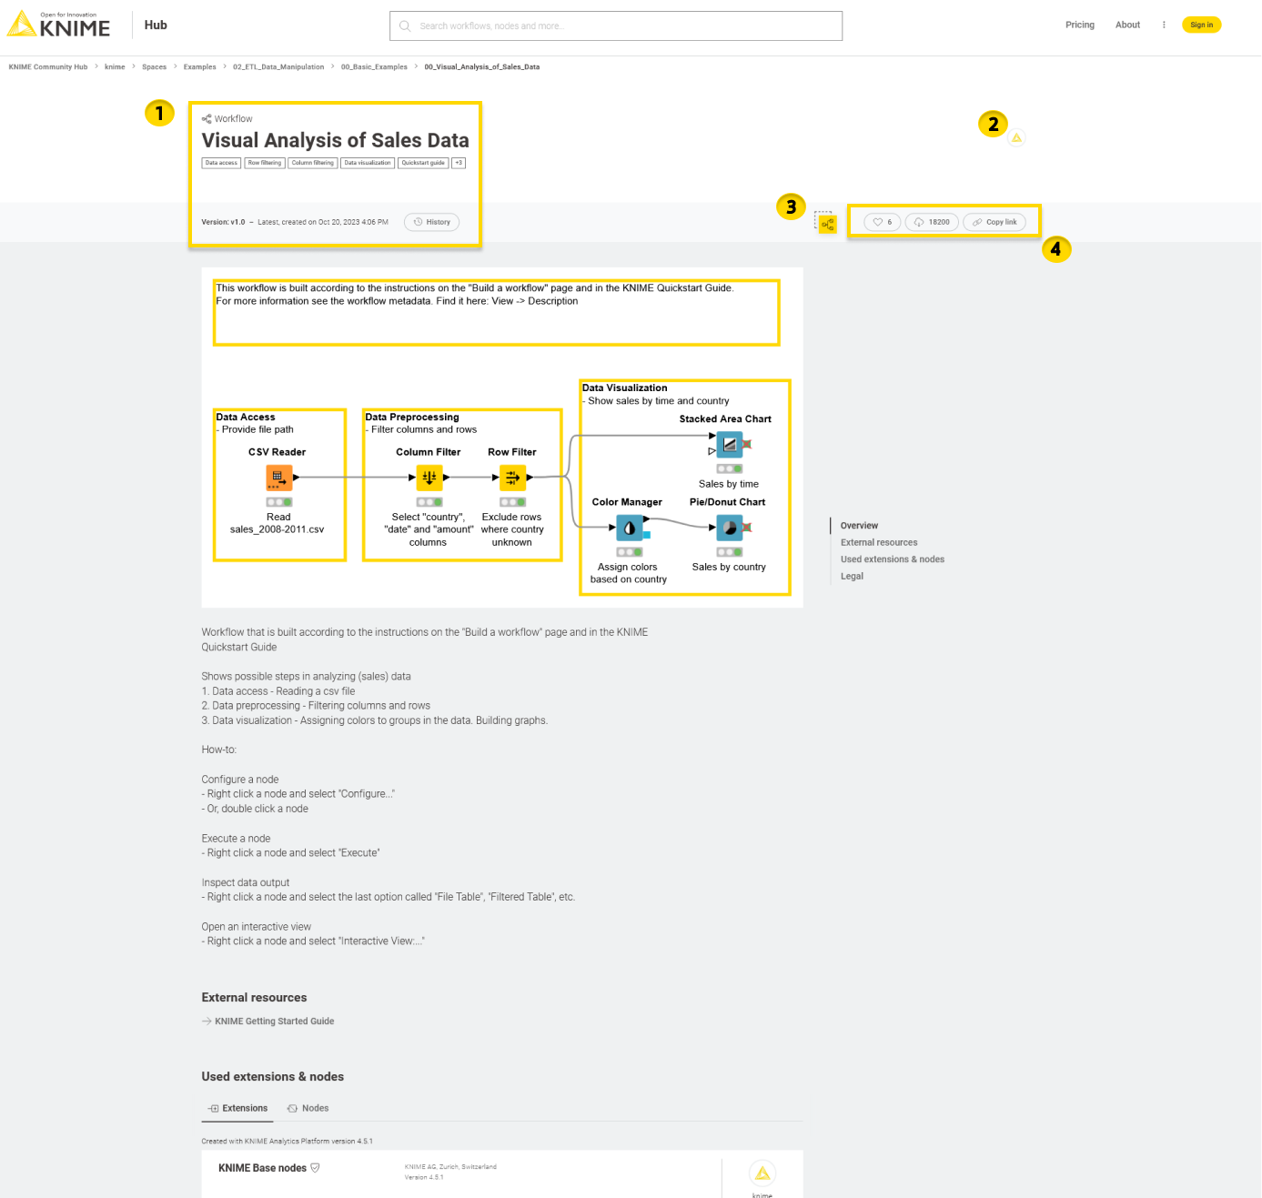1262x1198 pixels.
Task: Open KNIME Getting Started Guide link
Action: [x=274, y=1022]
